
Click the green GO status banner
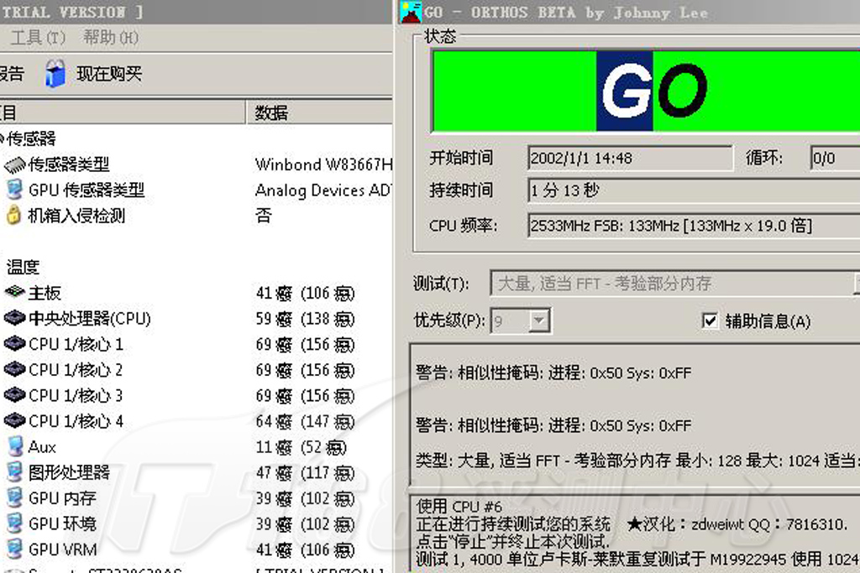click(645, 91)
